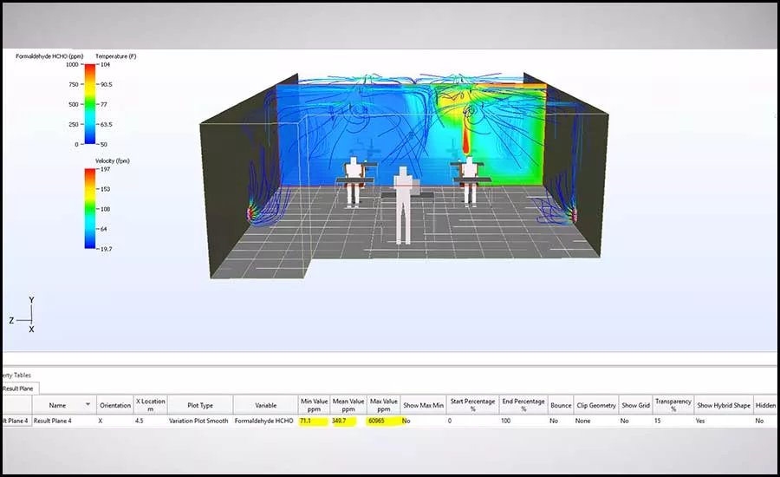Screen dimensions: 780x477
Task: Edit the X Location value 4.5
Action: click(x=150, y=421)
